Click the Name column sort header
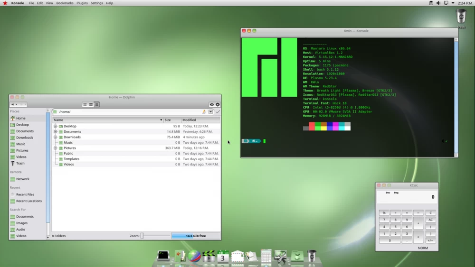 pyautogui.click(x=107, y=120)
